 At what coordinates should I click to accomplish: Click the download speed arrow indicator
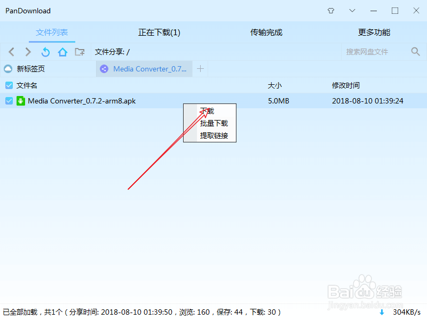tap(382, 312)
